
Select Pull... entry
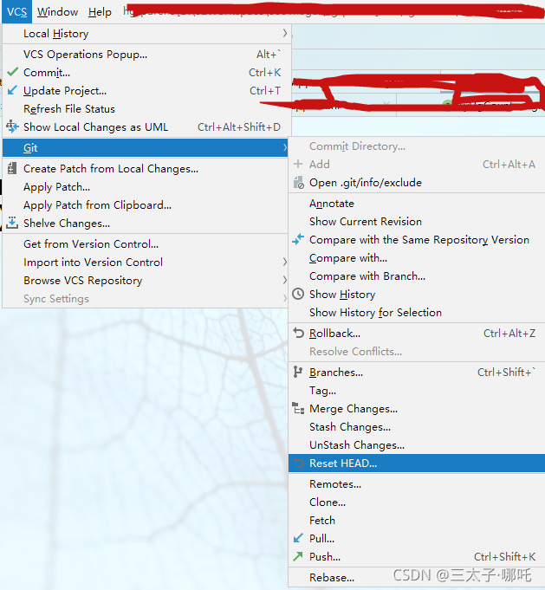point(417,538)
